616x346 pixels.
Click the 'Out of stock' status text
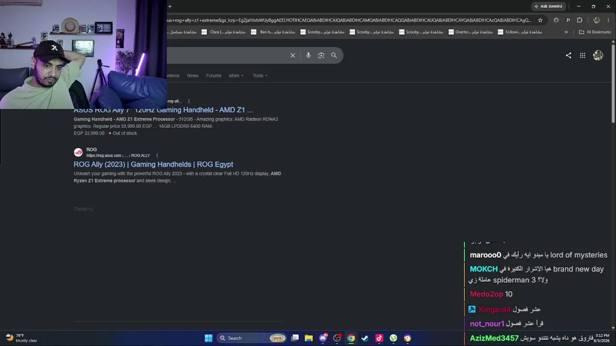click(x=125, y=133)
